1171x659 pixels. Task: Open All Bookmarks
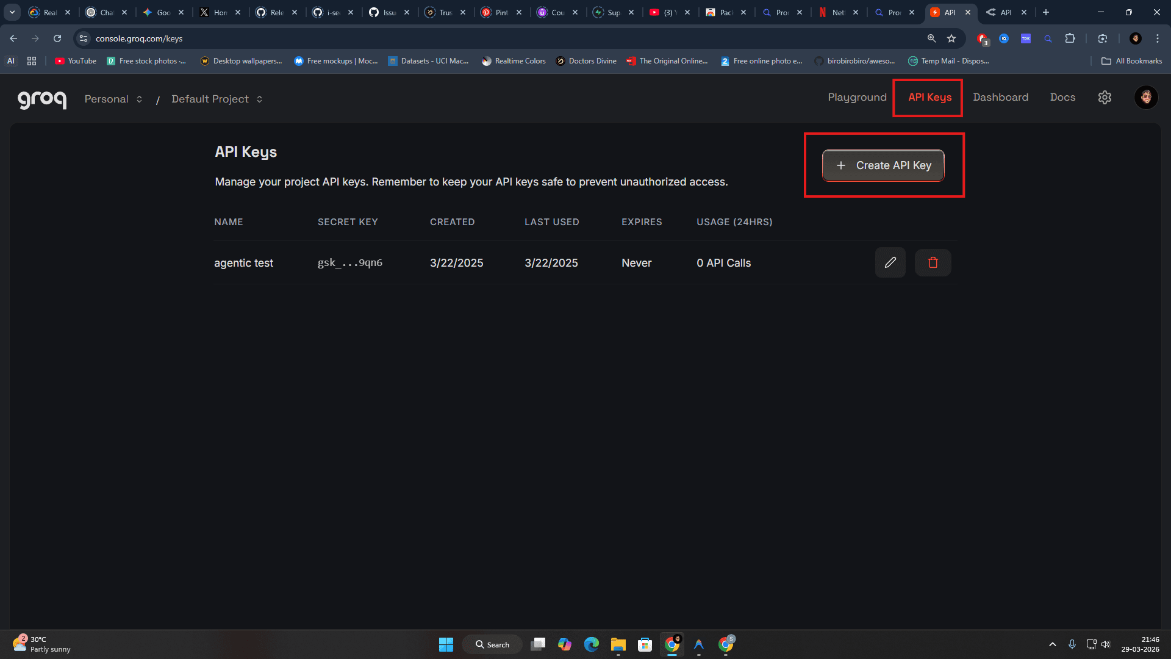[x=1131, y=60]
